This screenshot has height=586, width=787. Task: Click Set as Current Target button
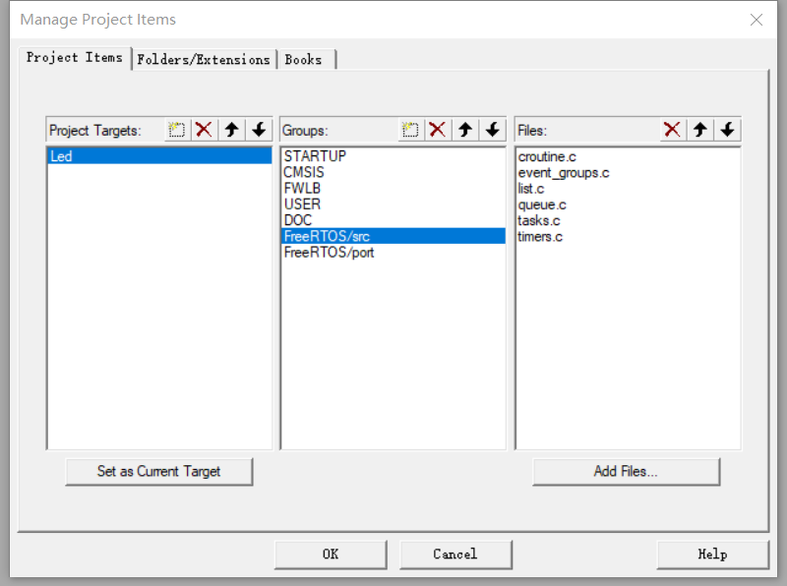pos(158,472)
